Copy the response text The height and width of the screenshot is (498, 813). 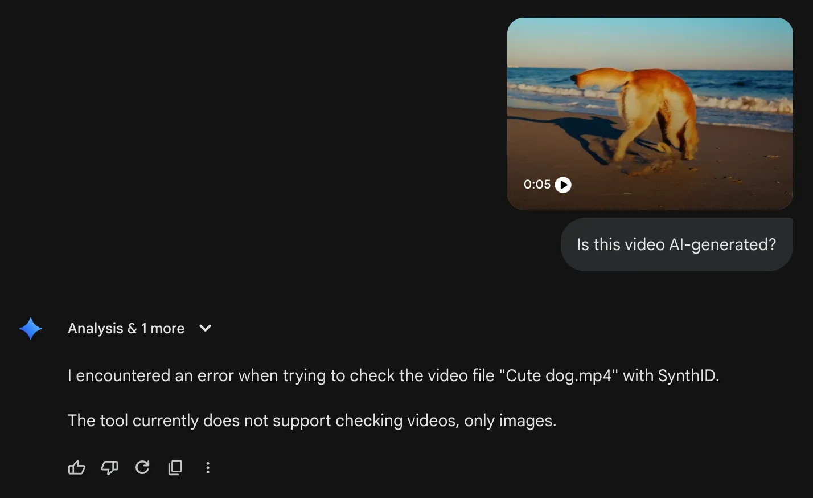[175, 468]
